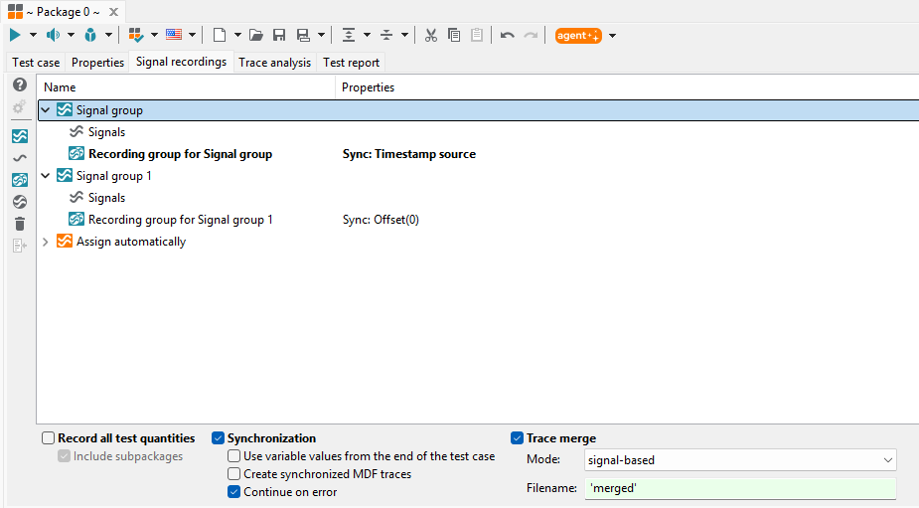Open dropdown arrow next to beetle debug icon

108,35
